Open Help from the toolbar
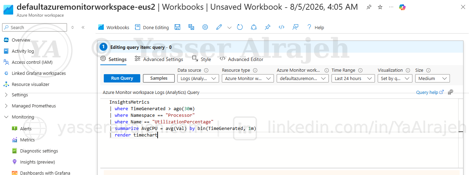Screen dimensions: 469x175 point(315,27)
